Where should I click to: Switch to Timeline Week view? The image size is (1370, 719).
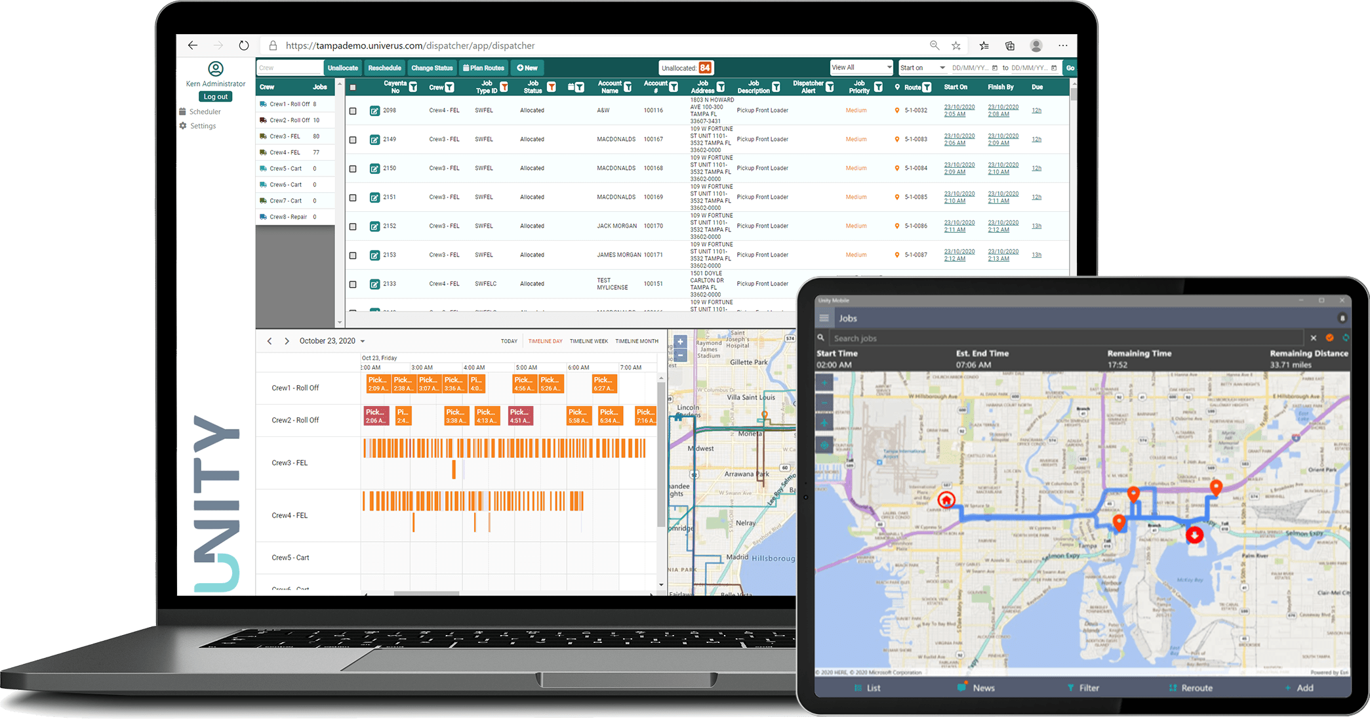(588, 341)
